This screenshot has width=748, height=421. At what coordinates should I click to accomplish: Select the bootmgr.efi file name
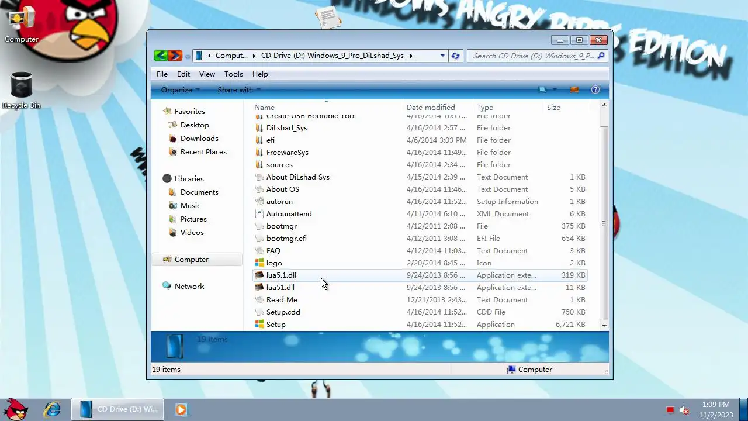(x=286, y=239)
